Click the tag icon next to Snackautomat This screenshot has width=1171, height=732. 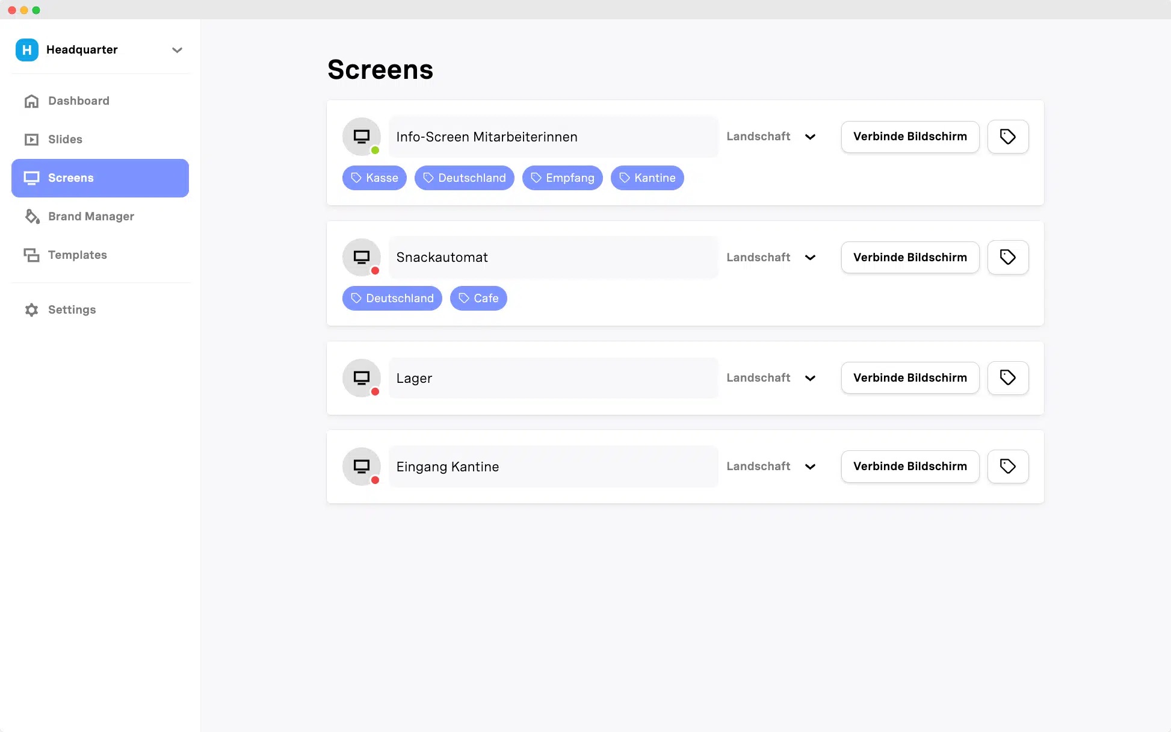tap(1008, 257)
